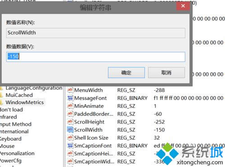Click the PaddedBorder value -60
Viewport: 225px width, 167px height.
pyautogui.click(x=157, y=114)
